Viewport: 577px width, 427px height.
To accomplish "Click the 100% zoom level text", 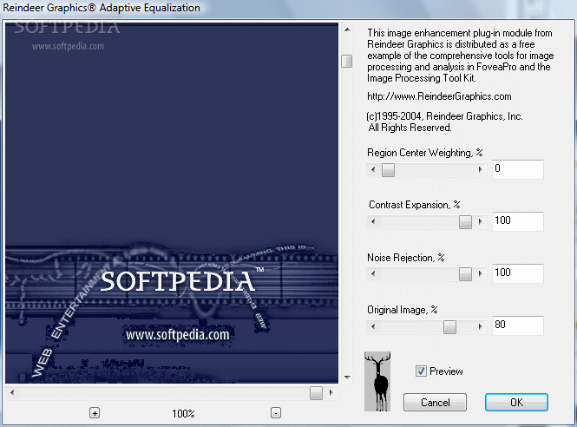I will 183,414.
